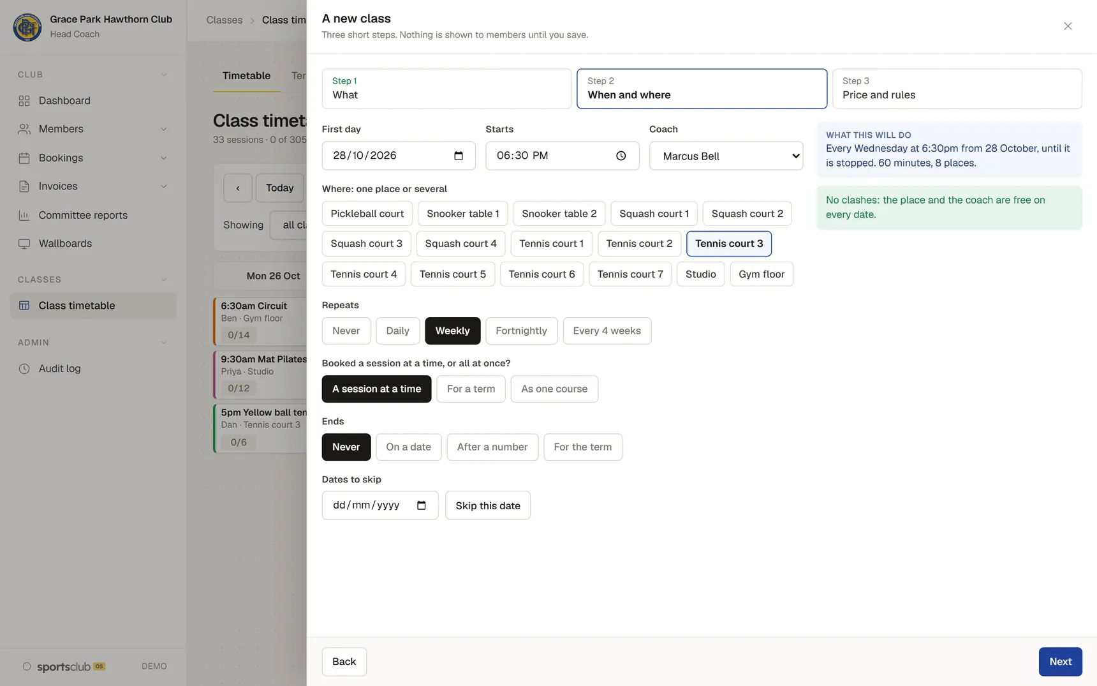Select the Tennis court 5 place chip
The height and width of the screenshot is (686, 1097).
[x=452, y=274]
